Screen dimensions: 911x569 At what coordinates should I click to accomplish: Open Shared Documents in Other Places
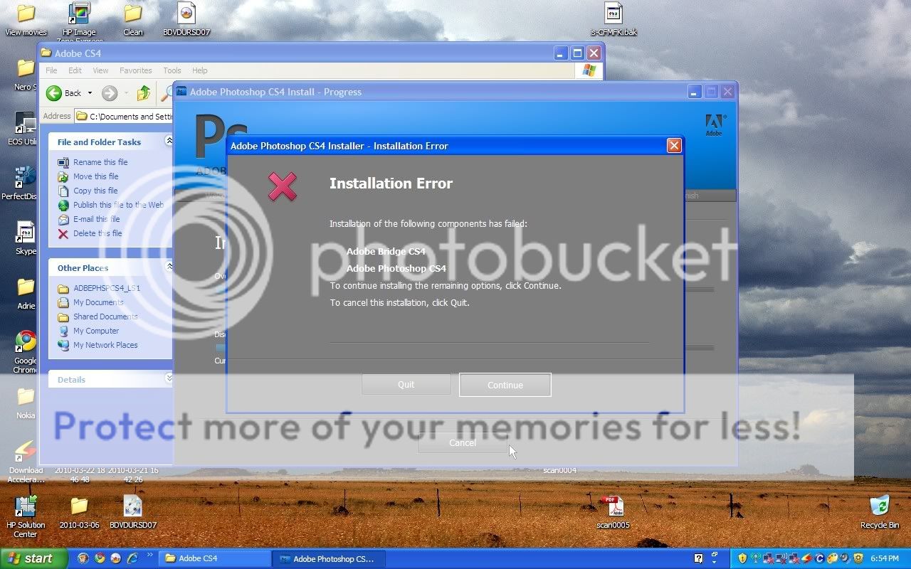coord(105,317)
